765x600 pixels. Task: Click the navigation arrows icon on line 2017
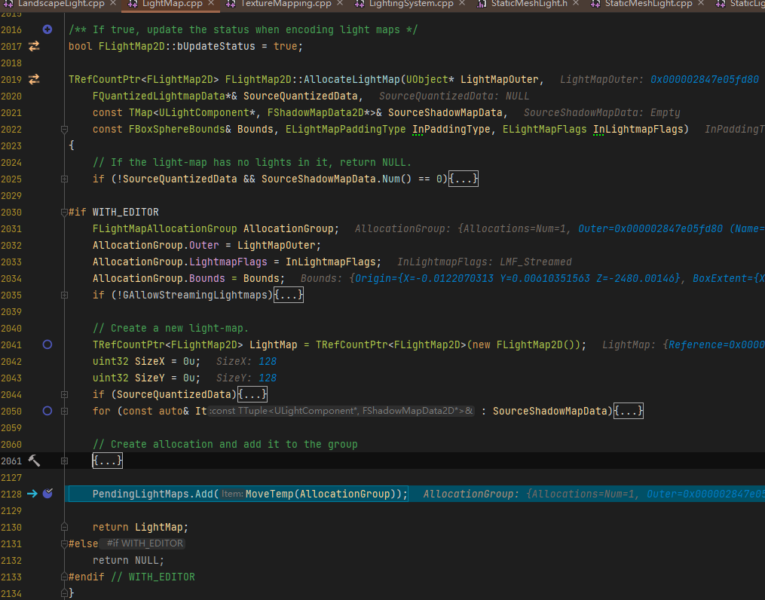pos(34,46)
